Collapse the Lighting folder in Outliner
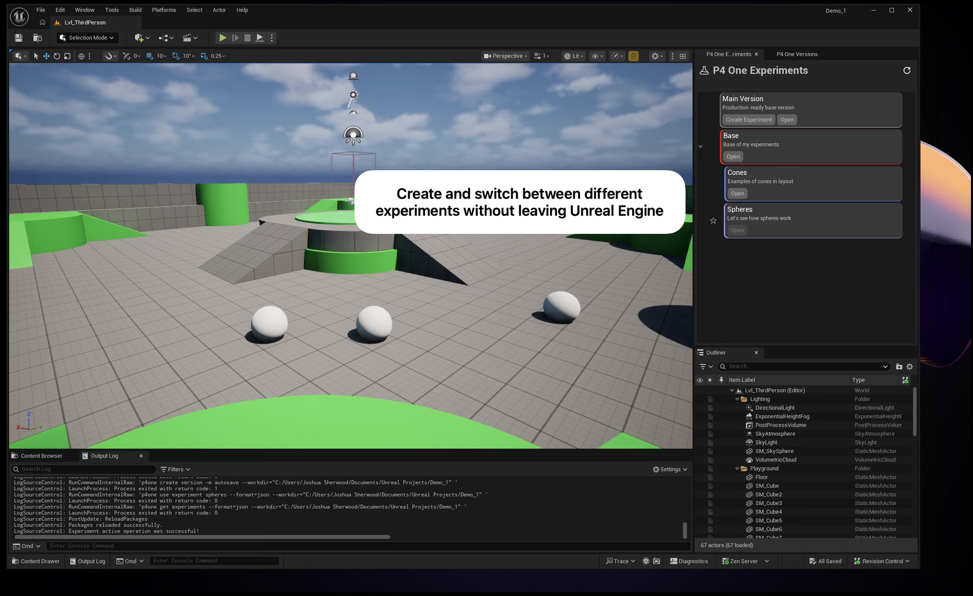The image size is (973, 596). click(737, 400)
